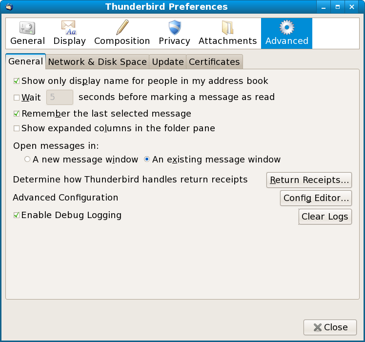Select 'An existing message window' option
This screenshot has height=342, width=365.
147,159
